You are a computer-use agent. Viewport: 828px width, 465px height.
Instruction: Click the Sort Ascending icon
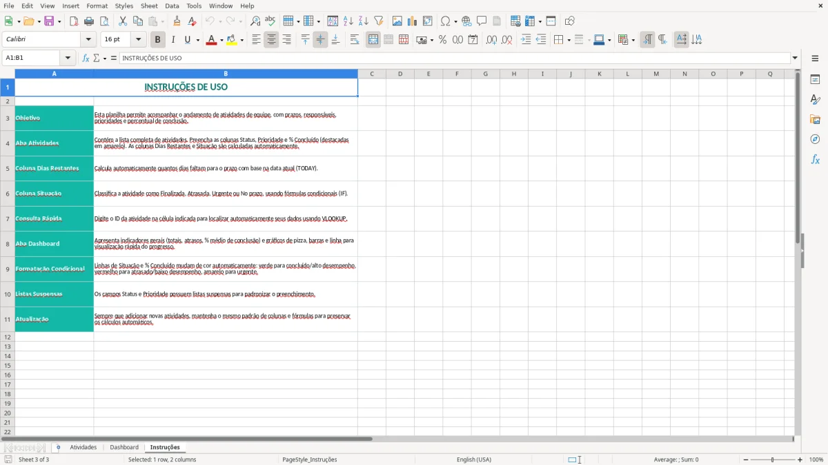[348, 21]
